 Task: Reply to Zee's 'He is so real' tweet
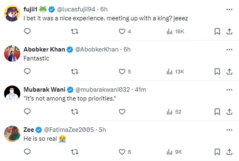27,152
